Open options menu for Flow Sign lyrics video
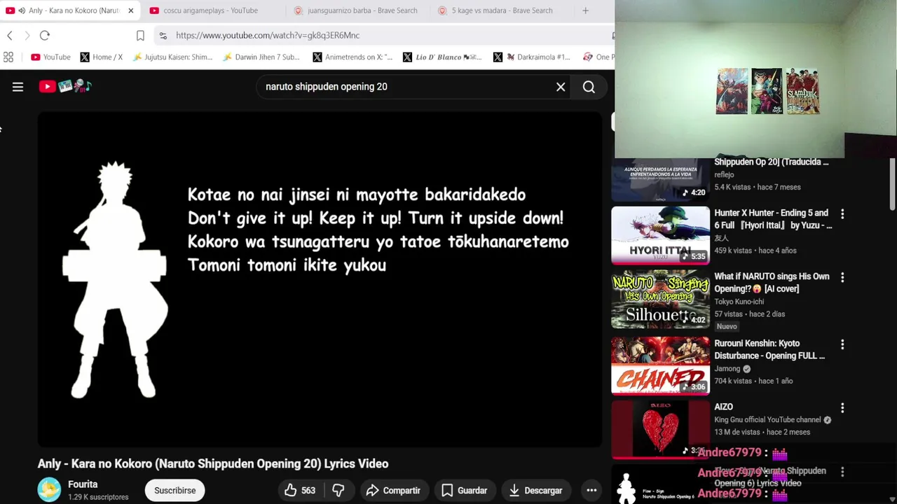The height and width of the screenshot is (504, 897). point(842,472)
